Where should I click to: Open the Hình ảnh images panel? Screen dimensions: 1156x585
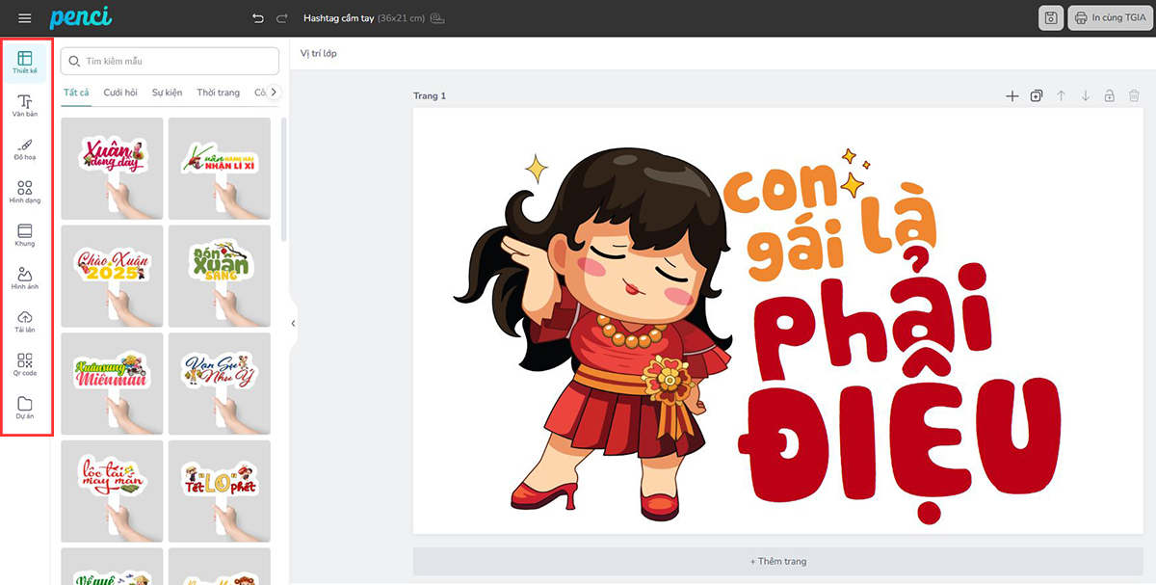[x=25, y=279]
